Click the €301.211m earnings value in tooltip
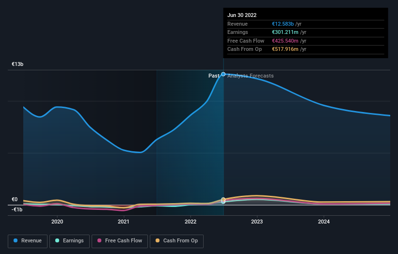The image size is (398, 254). (x=285, y=32)
